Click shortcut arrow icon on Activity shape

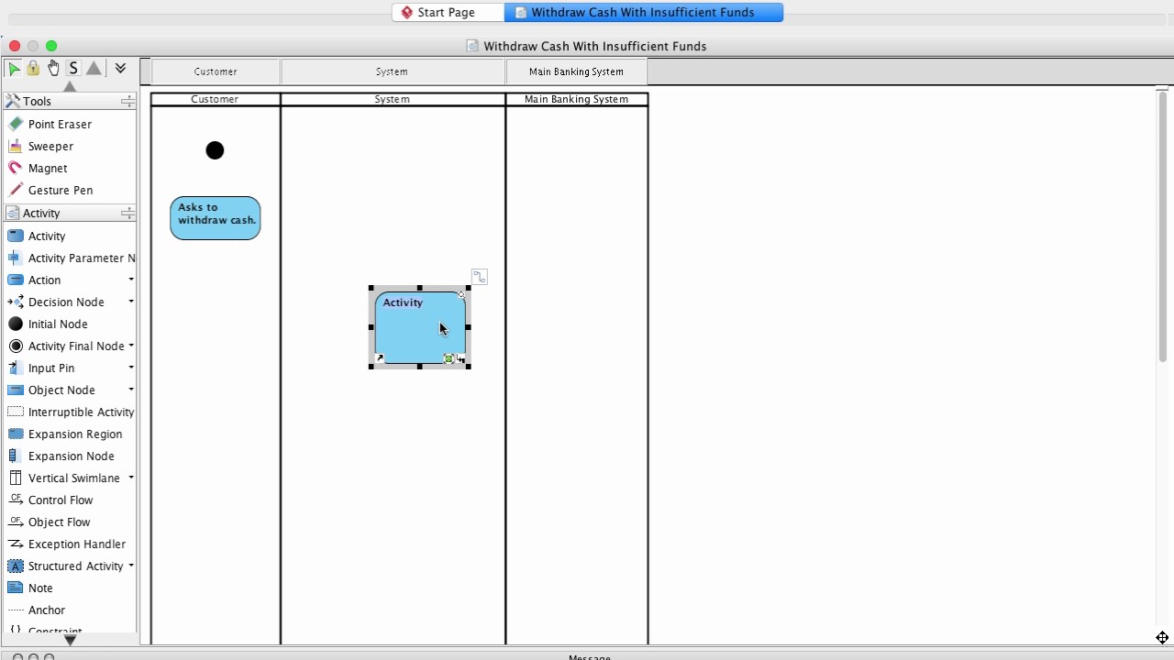click(x=380, y=358)
